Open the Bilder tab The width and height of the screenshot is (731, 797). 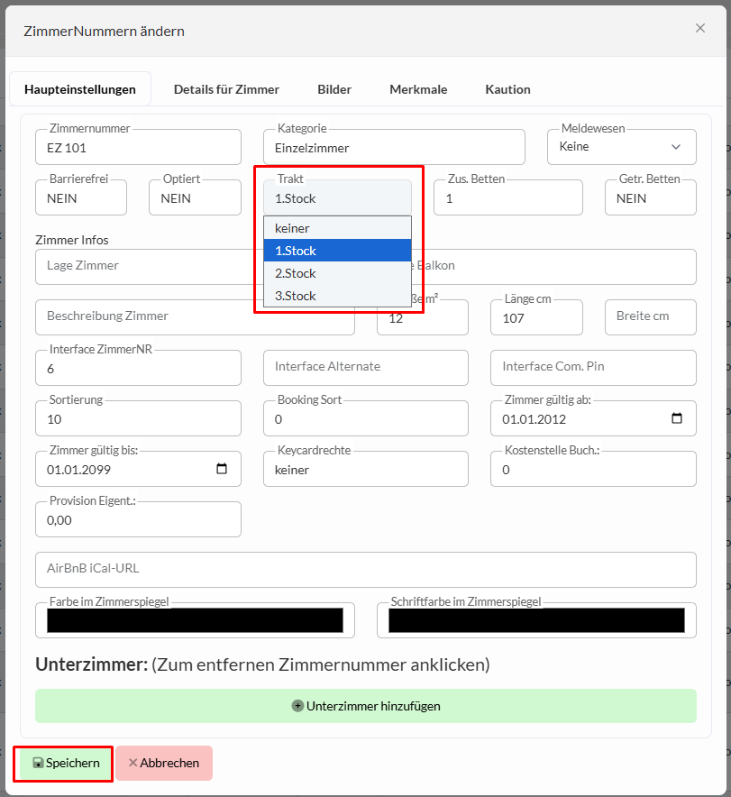point(334,89)
